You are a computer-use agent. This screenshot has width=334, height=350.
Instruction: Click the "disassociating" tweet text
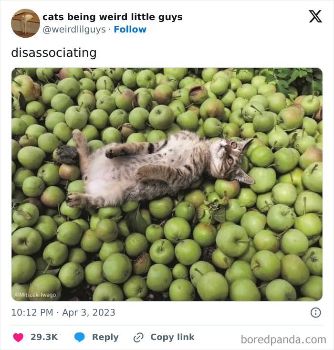pos(53,53)
